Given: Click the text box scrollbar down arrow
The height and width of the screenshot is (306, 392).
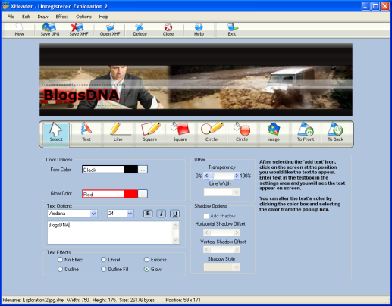Looking at the screenshot, I should pos(176,240).
